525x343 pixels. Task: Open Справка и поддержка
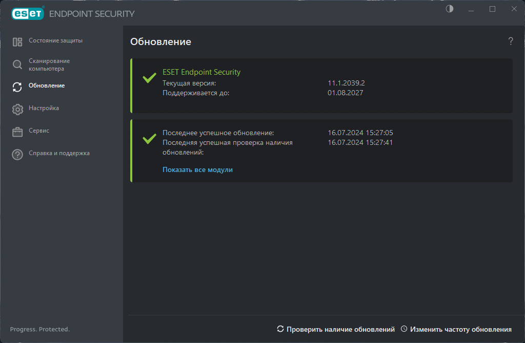[59, 153]
